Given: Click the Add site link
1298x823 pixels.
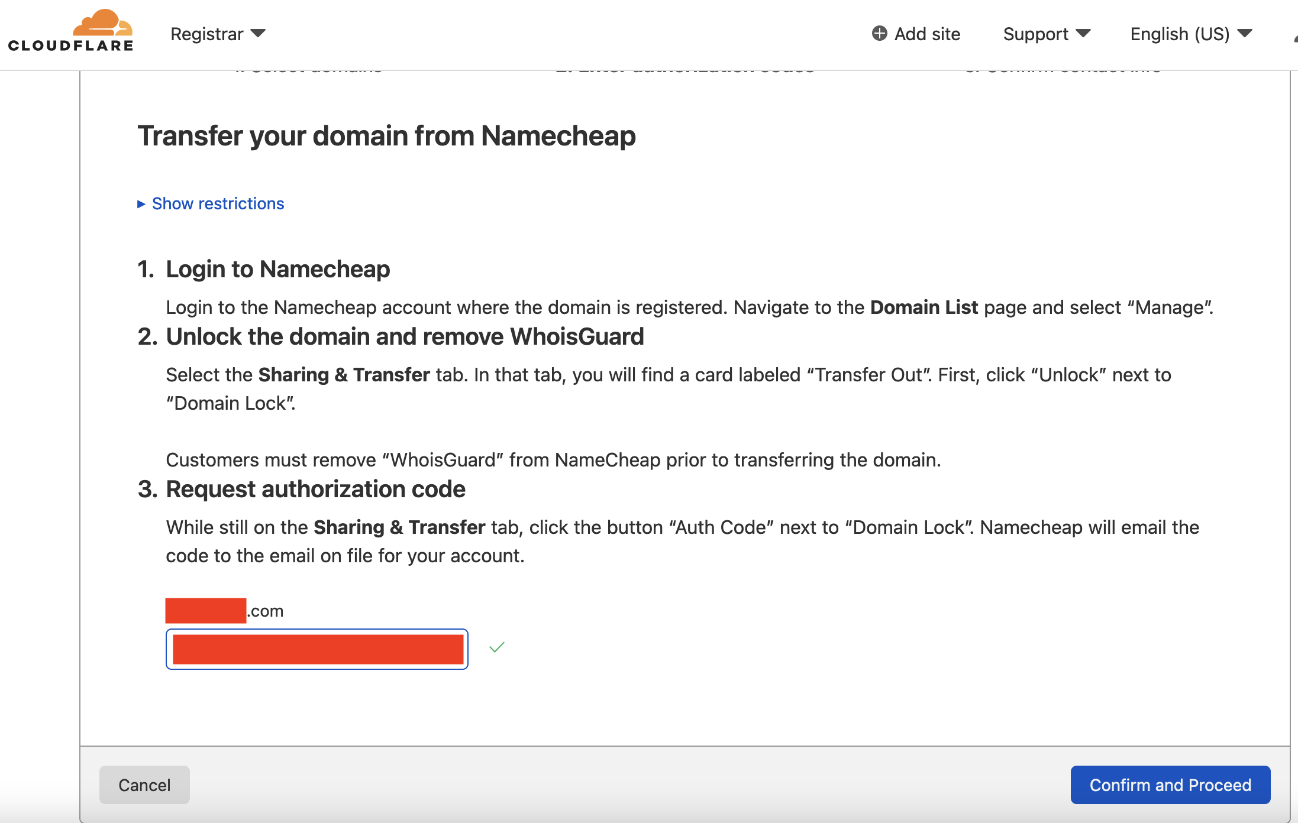Looking at the screenshot, I should tap(927, 34).
